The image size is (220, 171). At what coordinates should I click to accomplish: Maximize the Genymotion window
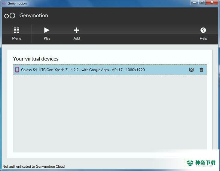coord(202,2)
